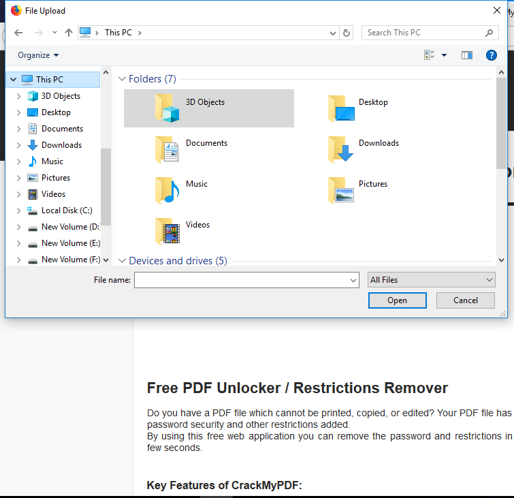Click file list scrollbar down arrow
Viewport: 514px width, 498px height.
coord(501,260)
